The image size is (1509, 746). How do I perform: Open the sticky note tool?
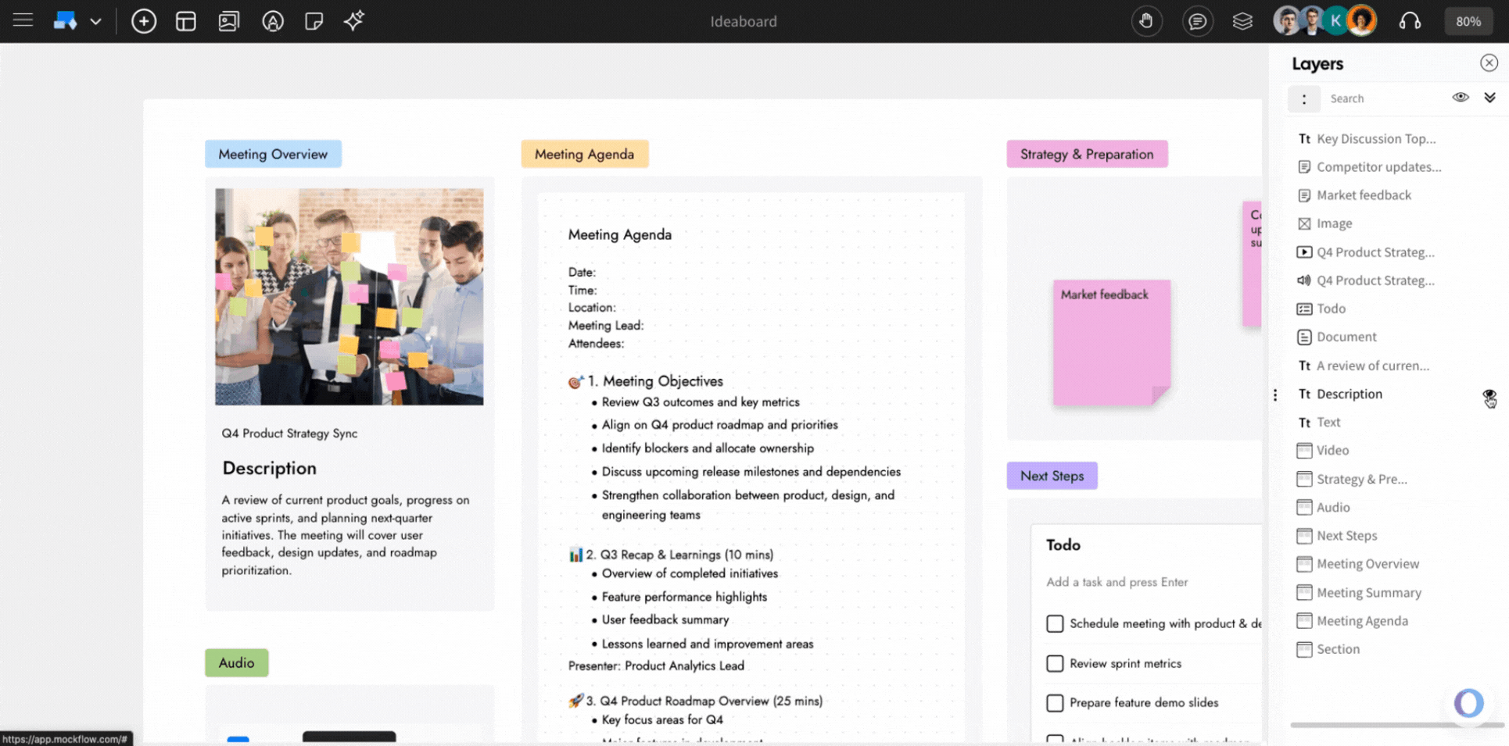tap(314, 21)
